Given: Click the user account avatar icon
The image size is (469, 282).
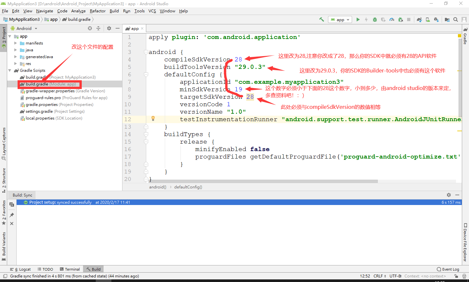Looking at the screenshot, I should 464,19.
